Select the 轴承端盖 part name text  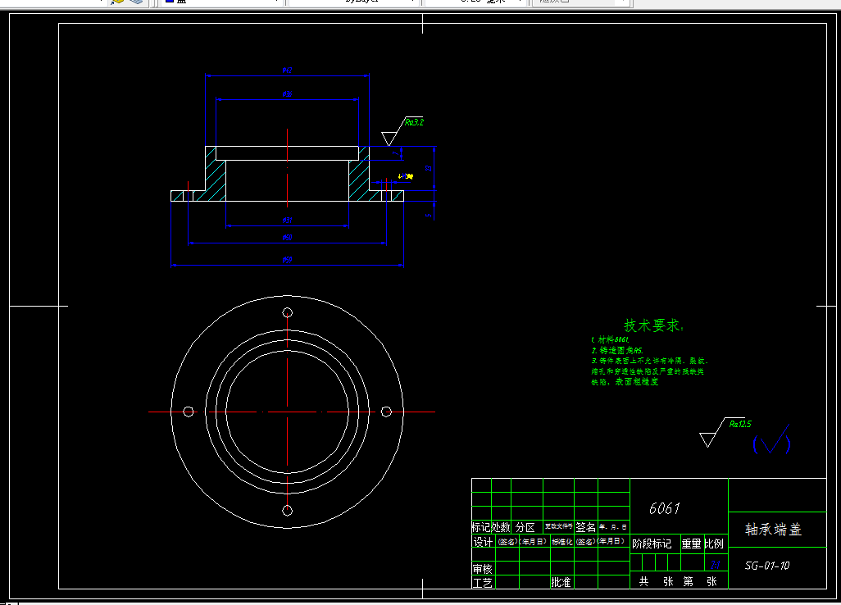774,530
